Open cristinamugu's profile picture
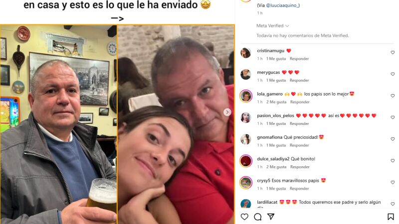 [x=245, y=53]
